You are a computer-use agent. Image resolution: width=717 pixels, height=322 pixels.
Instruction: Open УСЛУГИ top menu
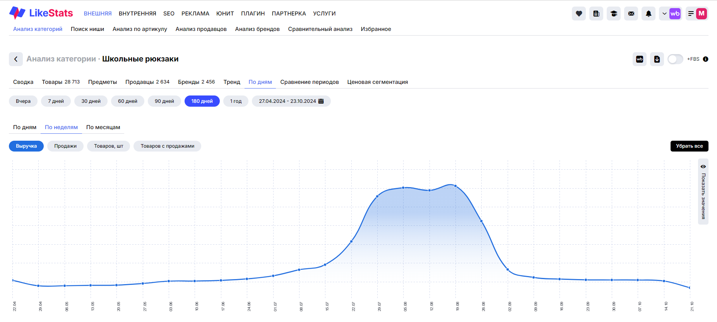[x=324, y=14]
